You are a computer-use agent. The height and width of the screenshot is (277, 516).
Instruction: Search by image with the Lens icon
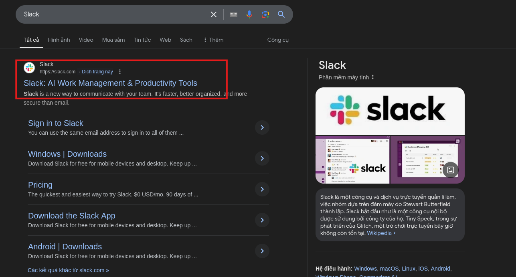265,14
